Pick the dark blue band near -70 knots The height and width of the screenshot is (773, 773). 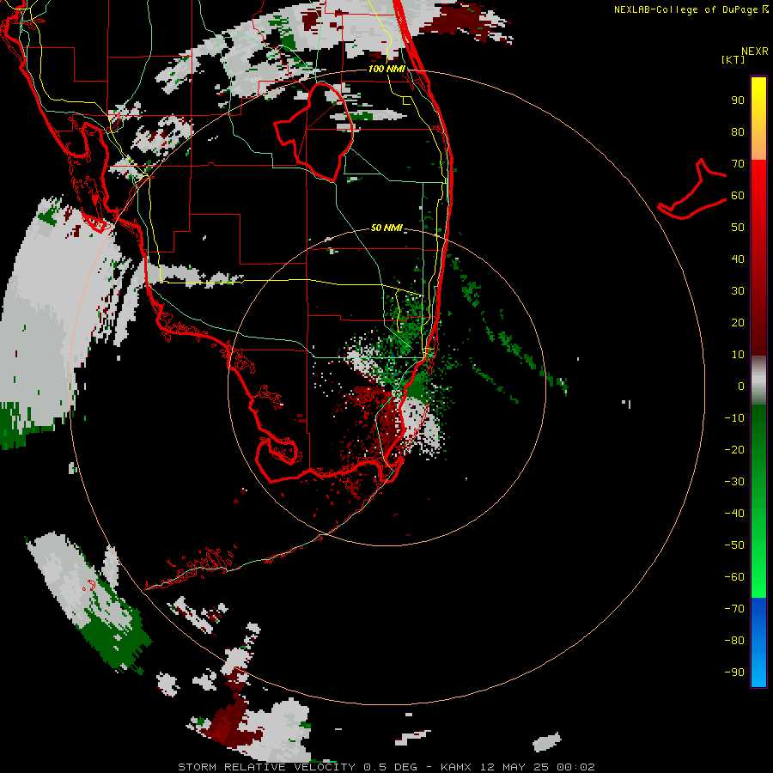coord(758,612)
